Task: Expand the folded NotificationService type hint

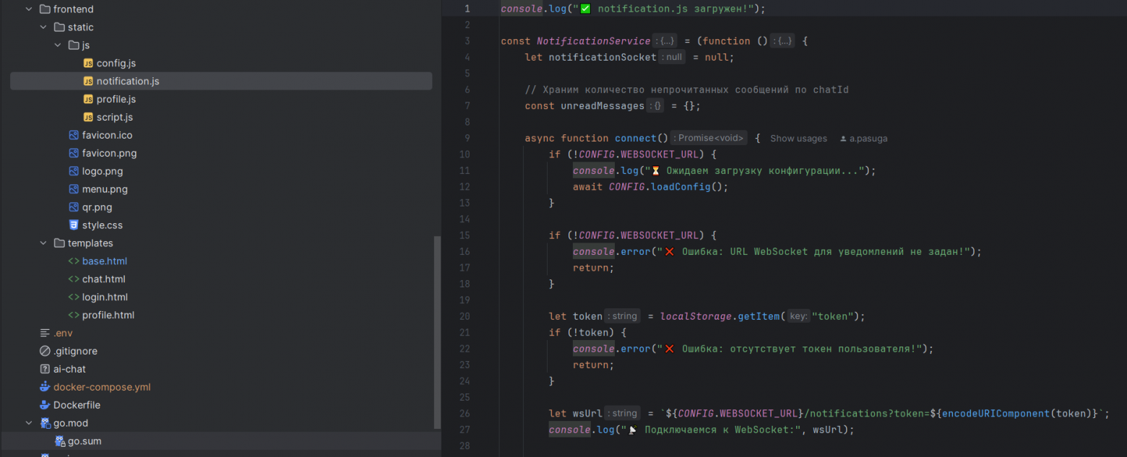Action: coord(664,41)
